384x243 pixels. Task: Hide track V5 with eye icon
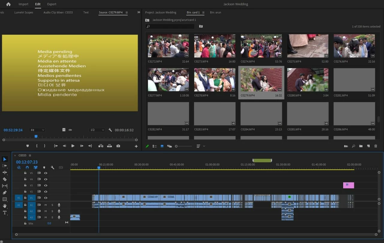(46, 173)
